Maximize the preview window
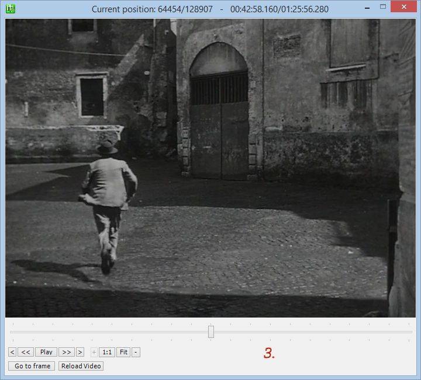 pos(383,7)
